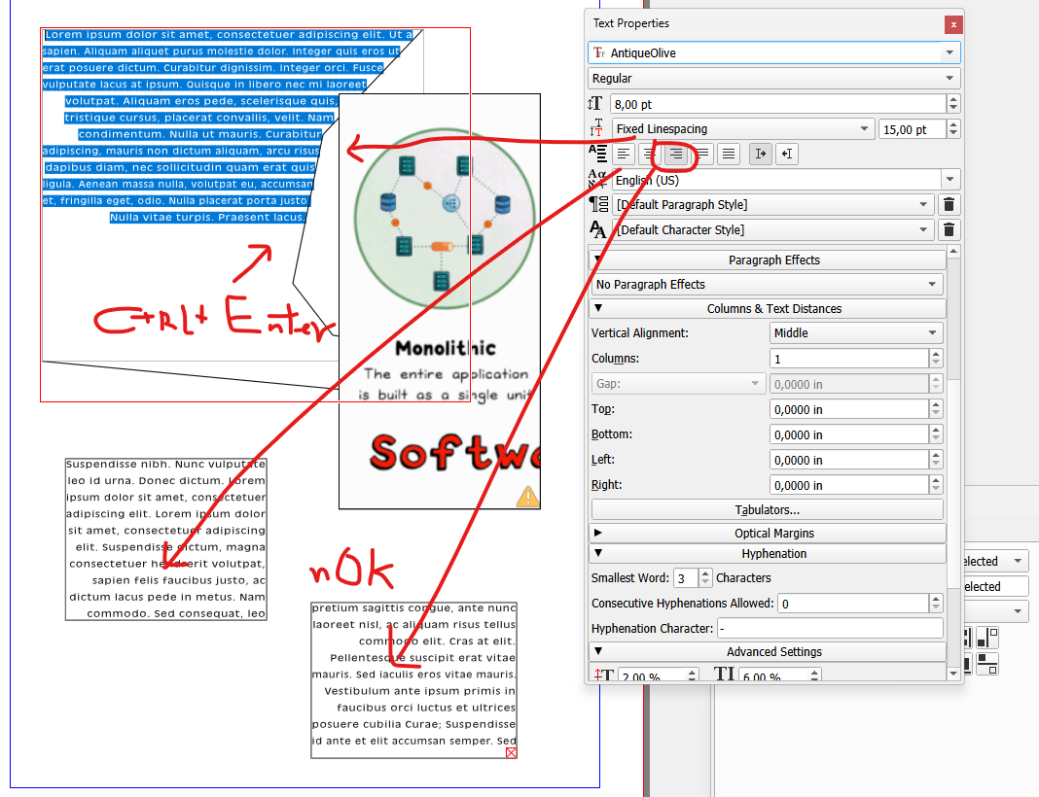Select the text frame starting 'Suspendisse nibh'
Image resolution: width=1039 pixels, height=797 pixels.
tap(165, 538)
